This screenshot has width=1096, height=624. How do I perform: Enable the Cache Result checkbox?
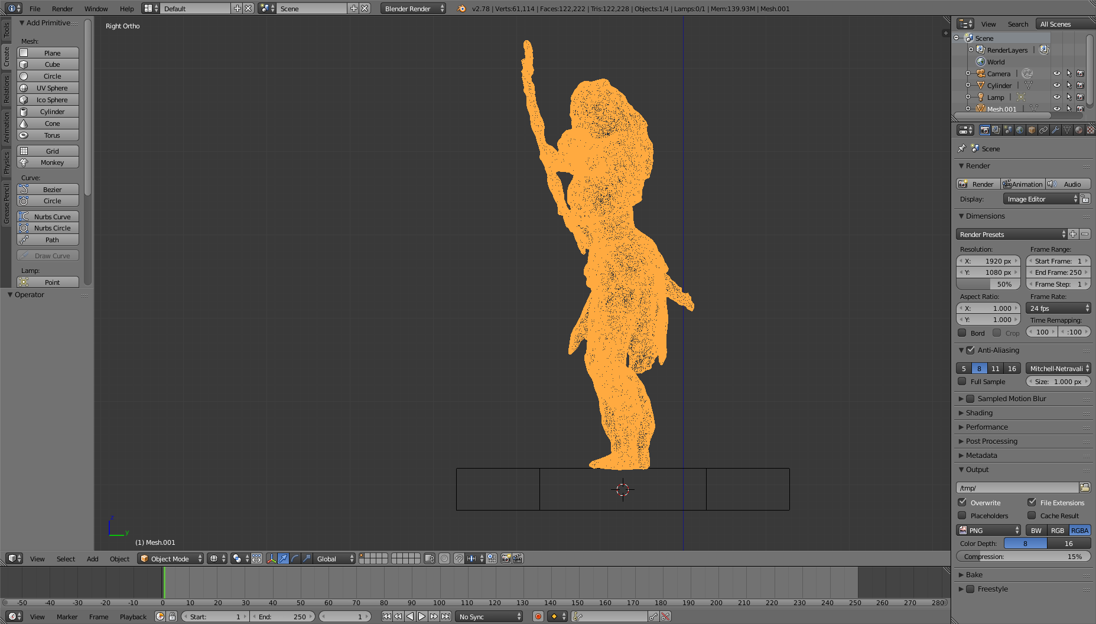(1032, 515)
